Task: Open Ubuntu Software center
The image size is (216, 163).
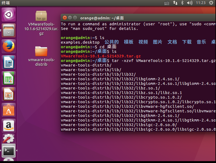Action: tap(9, 110)
